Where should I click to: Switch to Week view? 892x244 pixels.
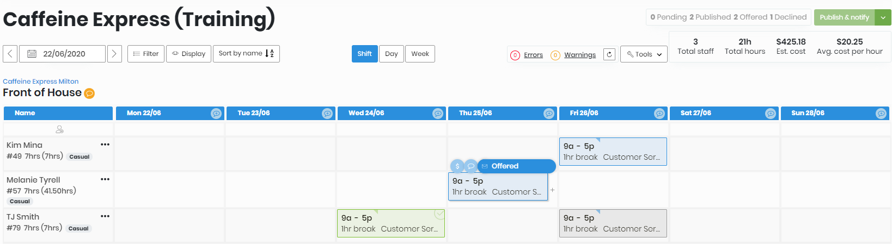(x=420, y=54)
